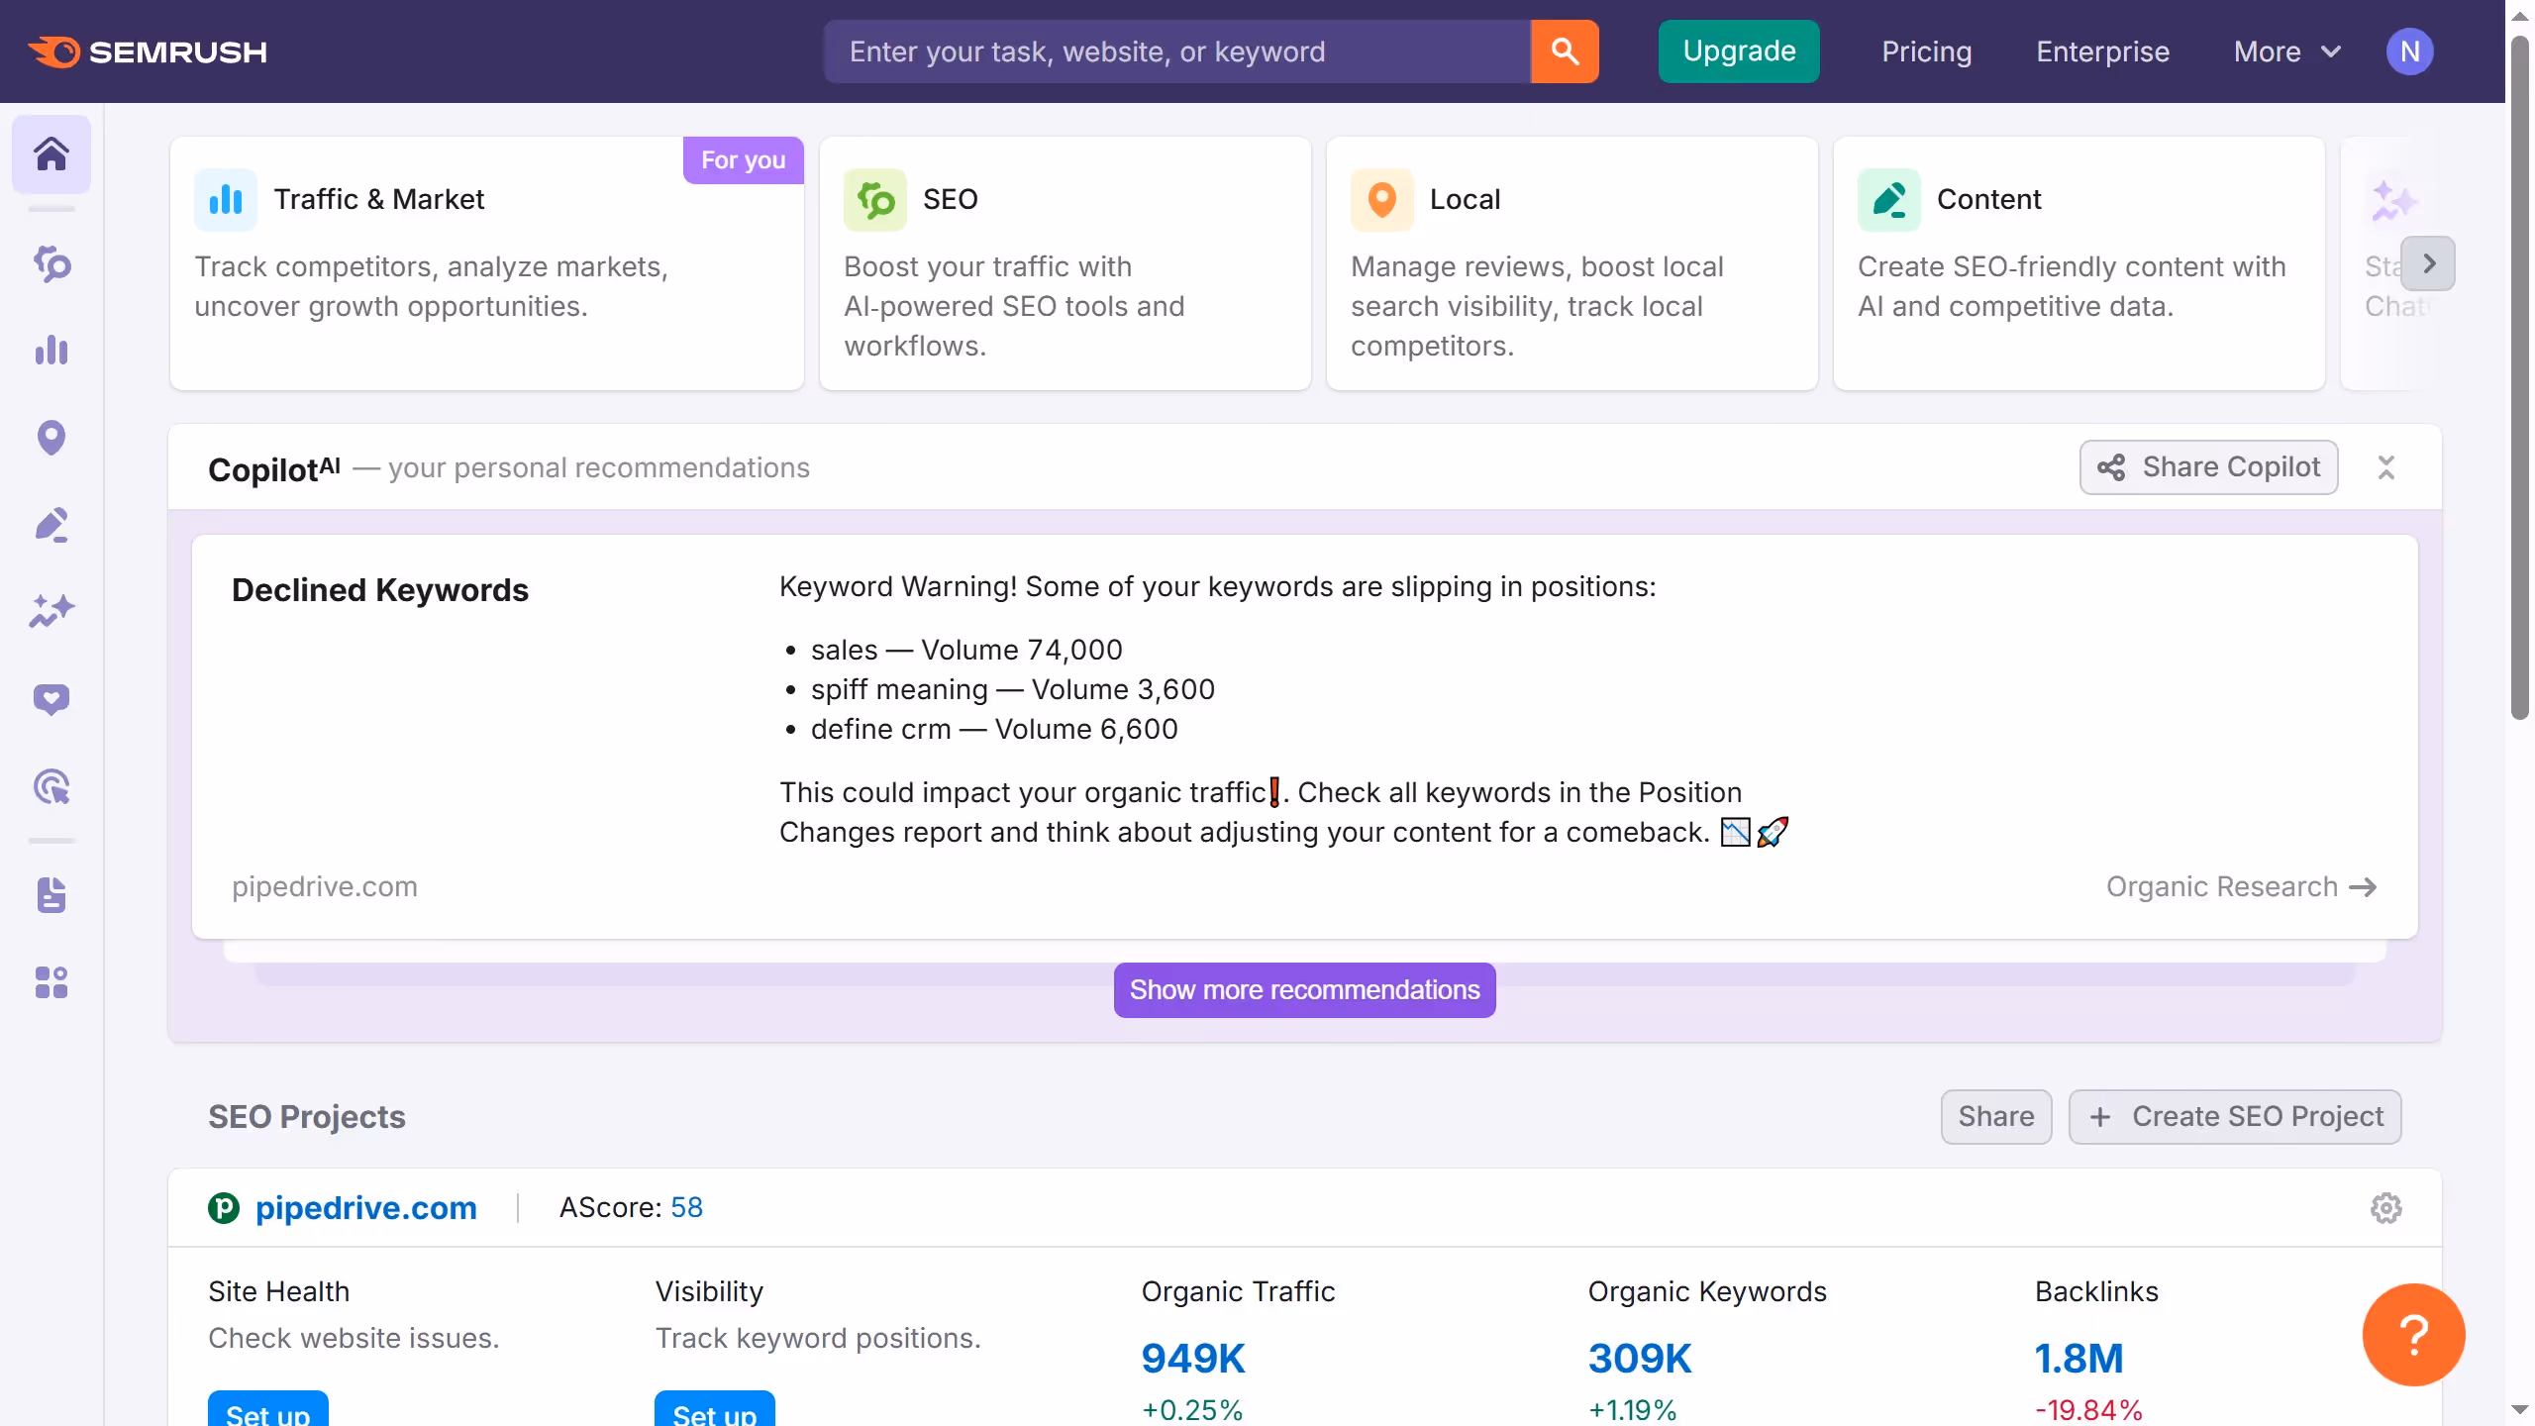Screen dimensions: 2535x1426
Task: Open the SEO tool from the sidebar
Action: click(51, 264)
